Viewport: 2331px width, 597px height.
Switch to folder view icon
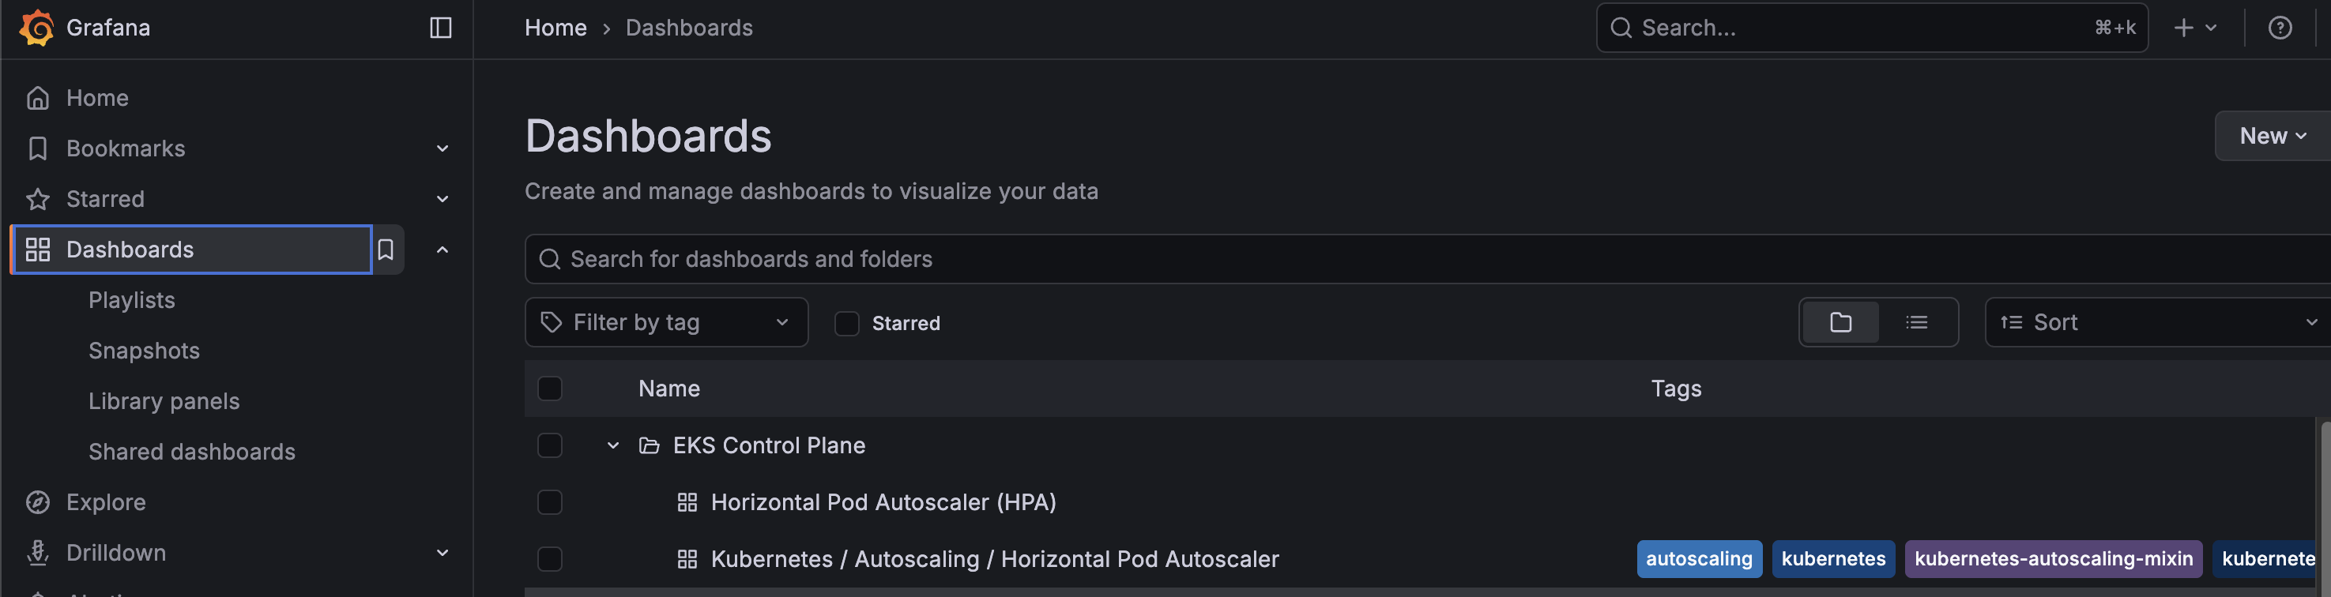tap(1840, 322)
